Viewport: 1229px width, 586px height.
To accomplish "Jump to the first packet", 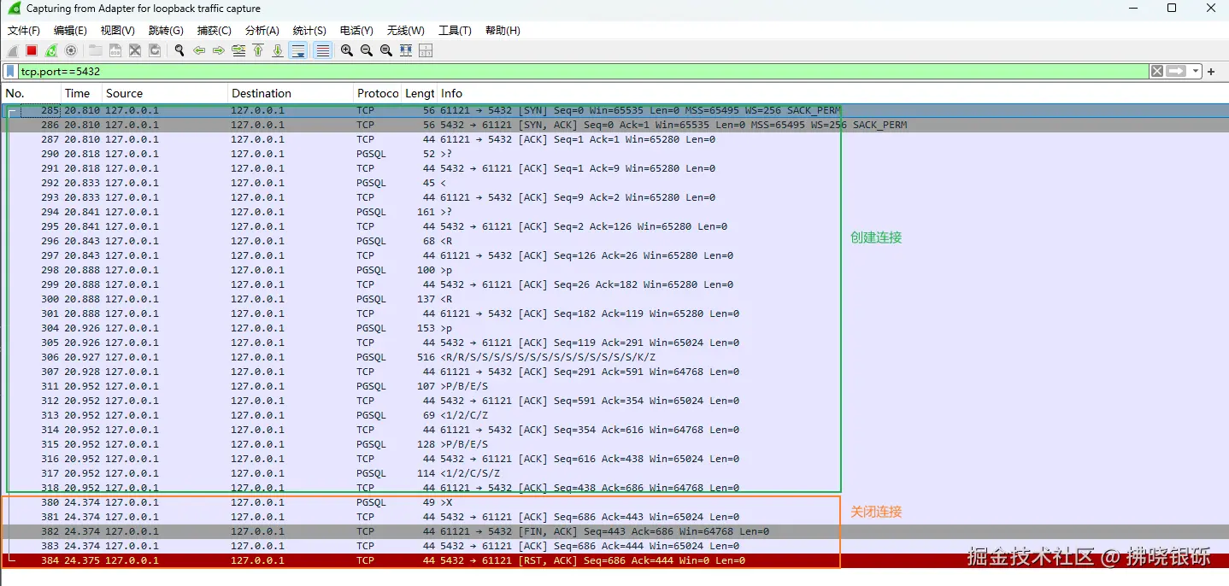I will (x=258, y=50).
